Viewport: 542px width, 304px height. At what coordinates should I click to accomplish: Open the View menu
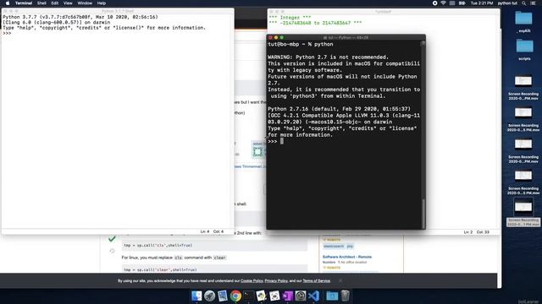[x=68, y=3]
